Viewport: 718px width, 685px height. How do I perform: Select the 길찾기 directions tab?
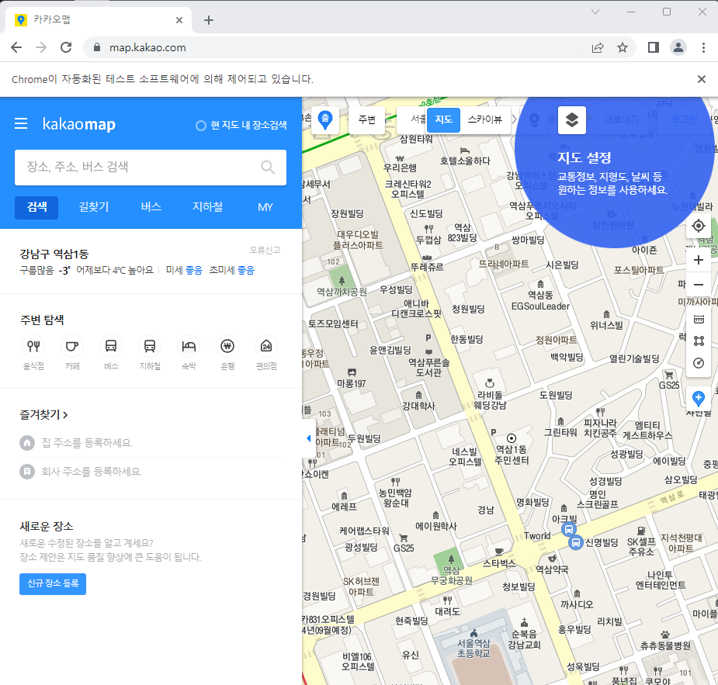coord(94,207)
